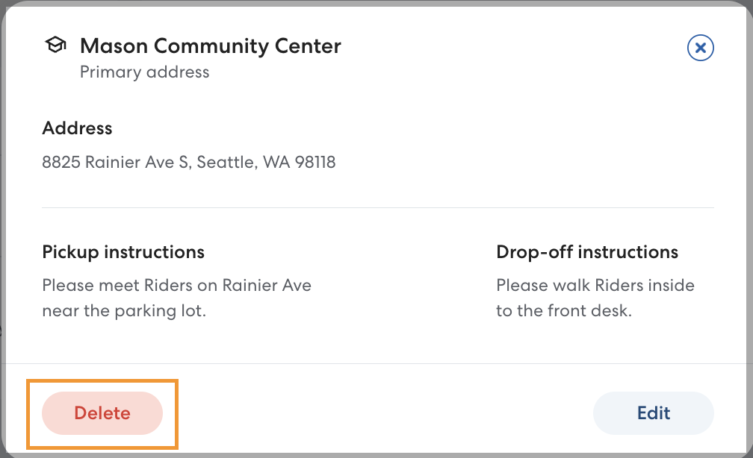The height and width of the screenshot is (458, 753).
Task: Select the Primary address subtitle
Action: (x=144, y=72)
